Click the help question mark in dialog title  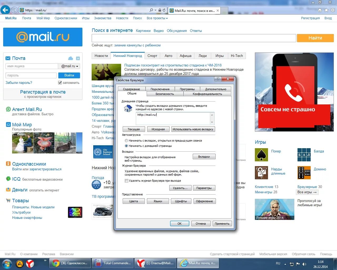(218, 79)
